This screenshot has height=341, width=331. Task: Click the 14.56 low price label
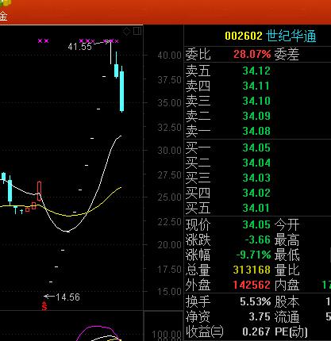[x=67, y=297]
